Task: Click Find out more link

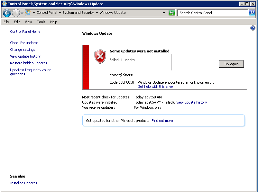Action: pyautogui.click(x=162, y=121)
